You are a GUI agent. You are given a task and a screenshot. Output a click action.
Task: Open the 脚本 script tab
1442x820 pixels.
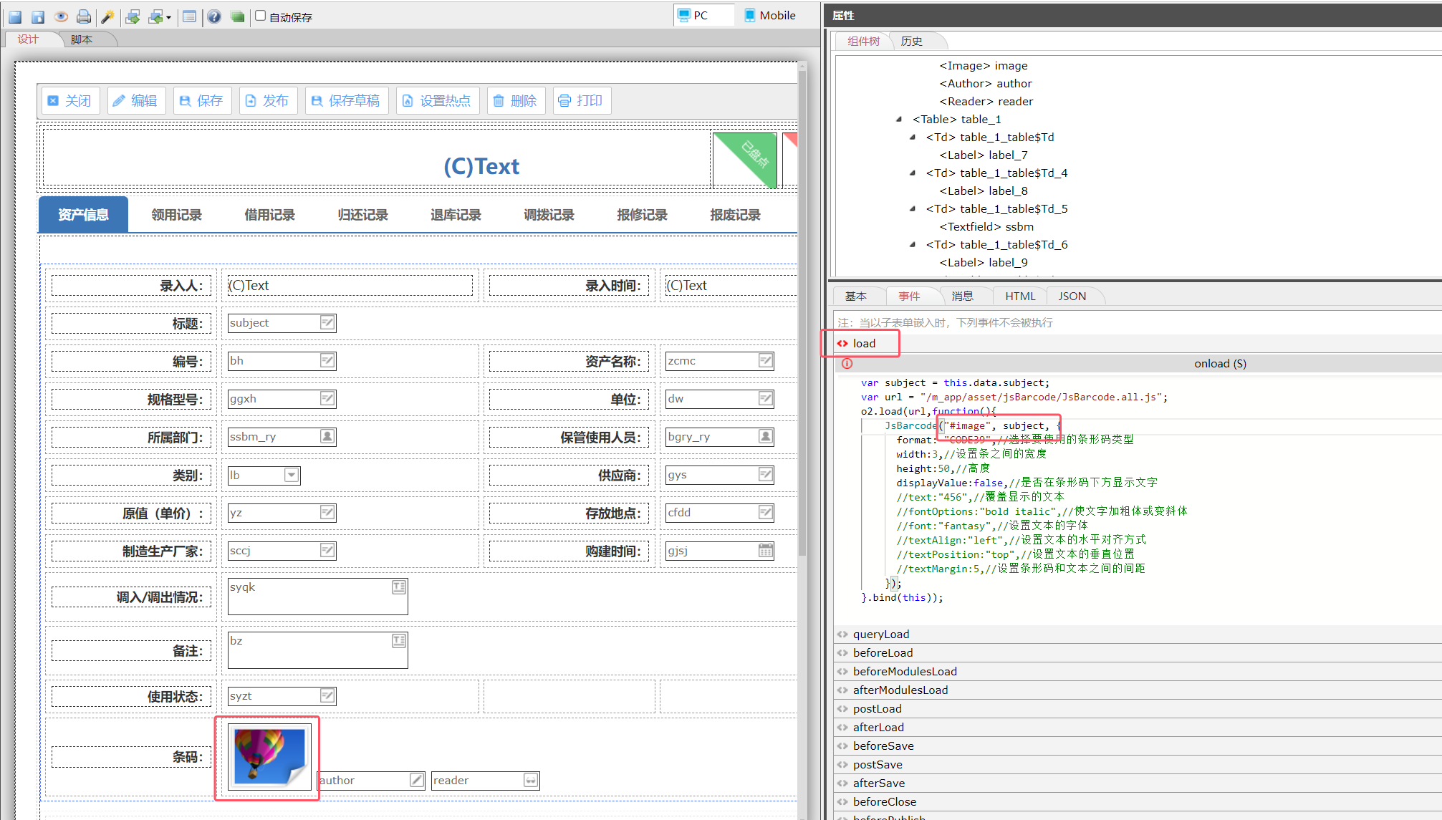[x=82, y=39]
